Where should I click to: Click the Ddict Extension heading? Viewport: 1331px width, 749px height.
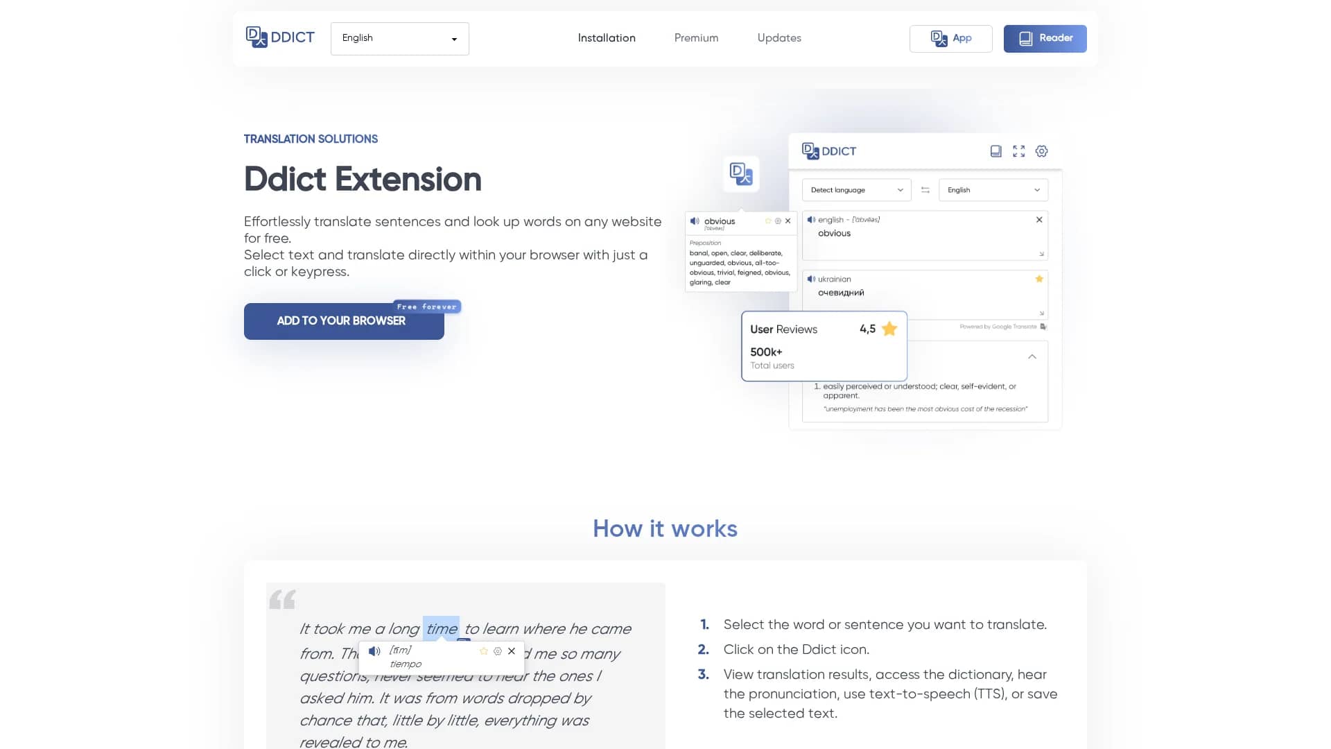tap(363, 179)
